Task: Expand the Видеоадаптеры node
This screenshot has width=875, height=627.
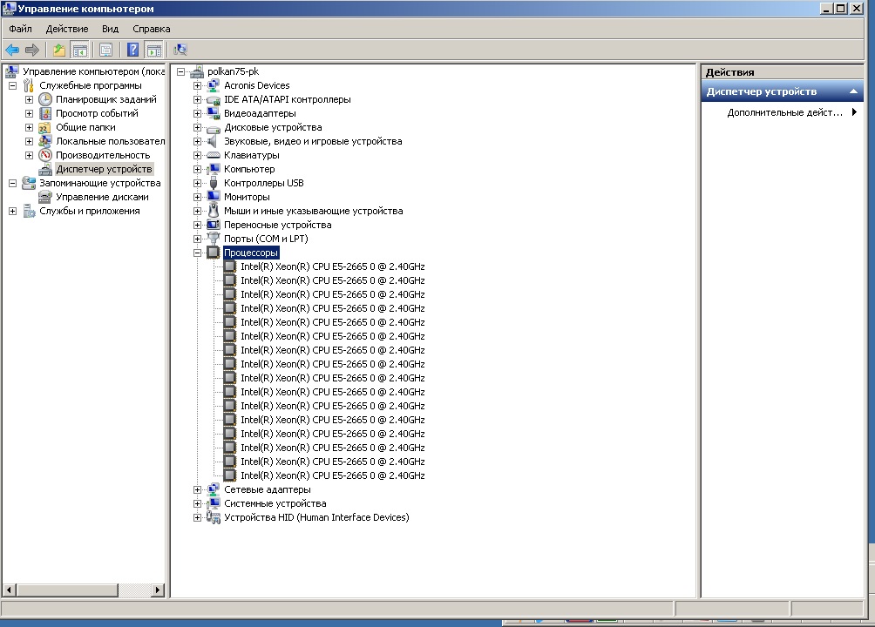Action: tap(197, 114)
